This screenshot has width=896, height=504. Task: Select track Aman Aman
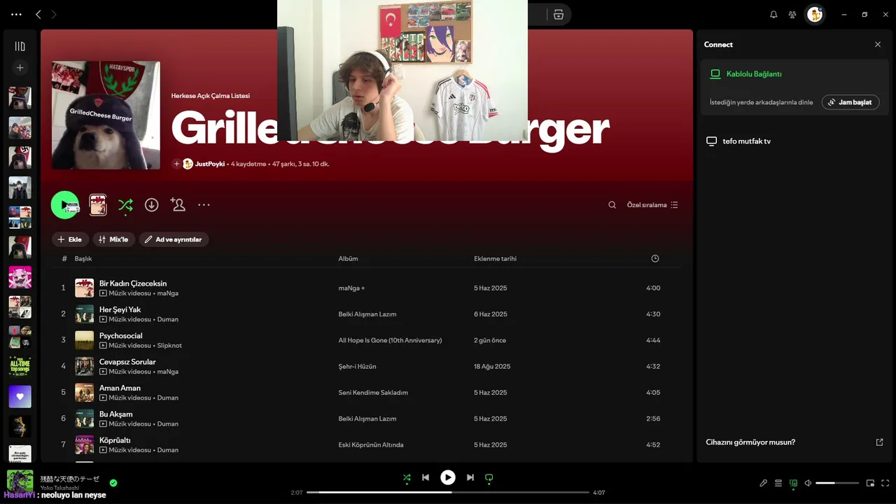coord(366,393)
